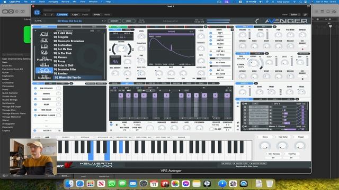The image size is (339, 190).
Task: Click the Flanger macro knob
Action: [x=300, y=146]
